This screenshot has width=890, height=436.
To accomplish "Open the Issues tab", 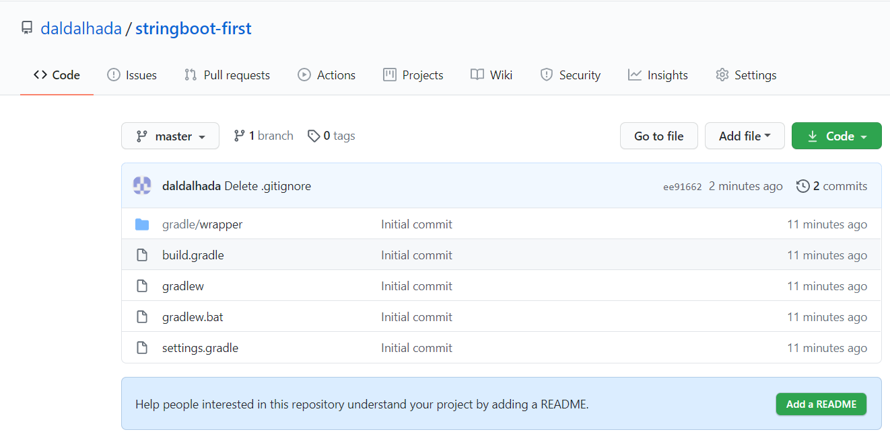I will pyautogui.click(x=132, y=75).
